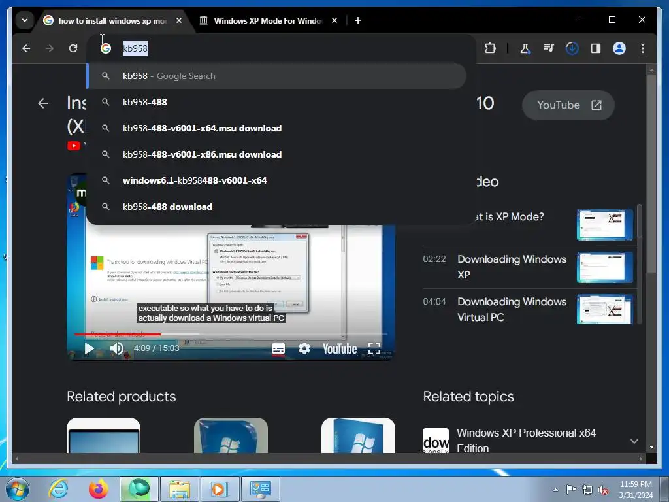The image size is (669, 502).
Task: Choose the kb958 - Google Search suggestion
Action: tap(276, 76)
